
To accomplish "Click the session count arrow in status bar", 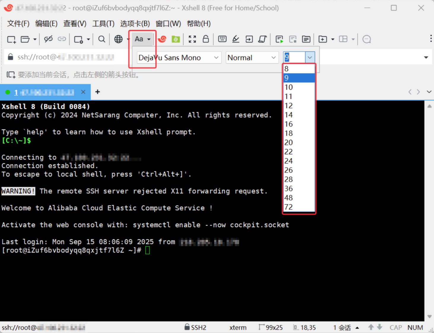I will 357,328.
